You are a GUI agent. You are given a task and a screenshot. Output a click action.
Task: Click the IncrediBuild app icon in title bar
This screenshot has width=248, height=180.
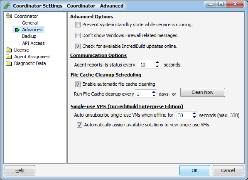(6, 5)
